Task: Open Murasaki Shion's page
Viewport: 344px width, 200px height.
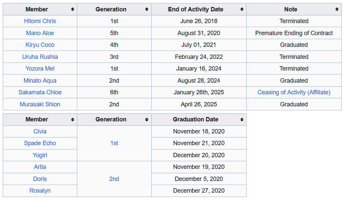Action: pos(40,104)
